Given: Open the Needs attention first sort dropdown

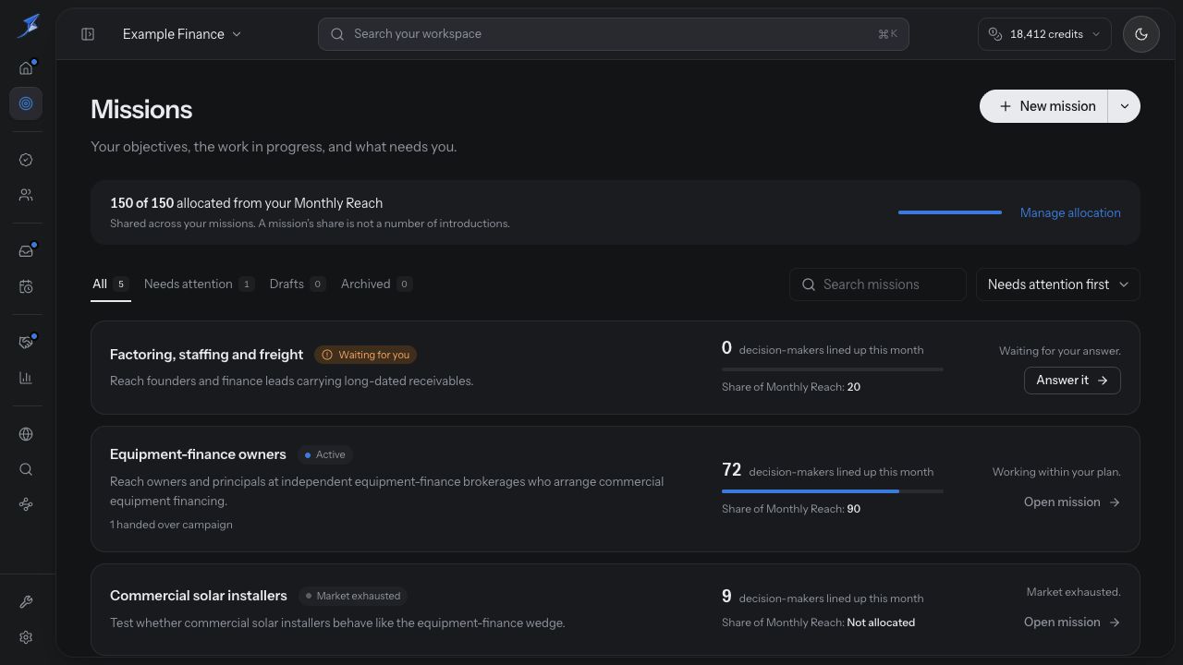Looking at the screenshot, I should click(1058, 284).
